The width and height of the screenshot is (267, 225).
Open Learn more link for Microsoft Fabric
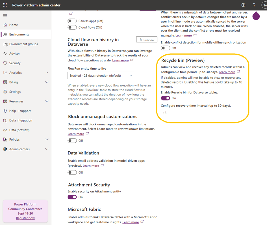coord(131,222)
